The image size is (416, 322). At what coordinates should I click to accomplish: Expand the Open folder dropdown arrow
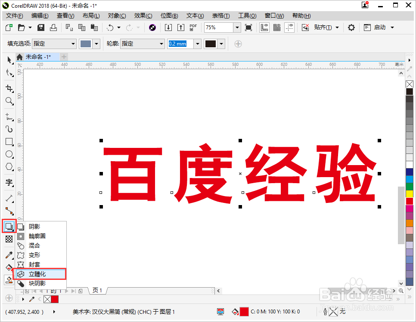(30, 27)
